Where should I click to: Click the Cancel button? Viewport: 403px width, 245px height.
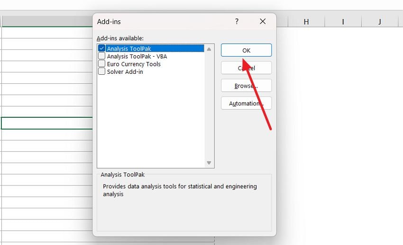pyautogui.click(x=246, y=68)
